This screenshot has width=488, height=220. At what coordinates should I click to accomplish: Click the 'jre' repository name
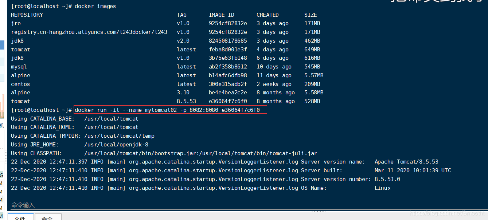coord(16,24)
